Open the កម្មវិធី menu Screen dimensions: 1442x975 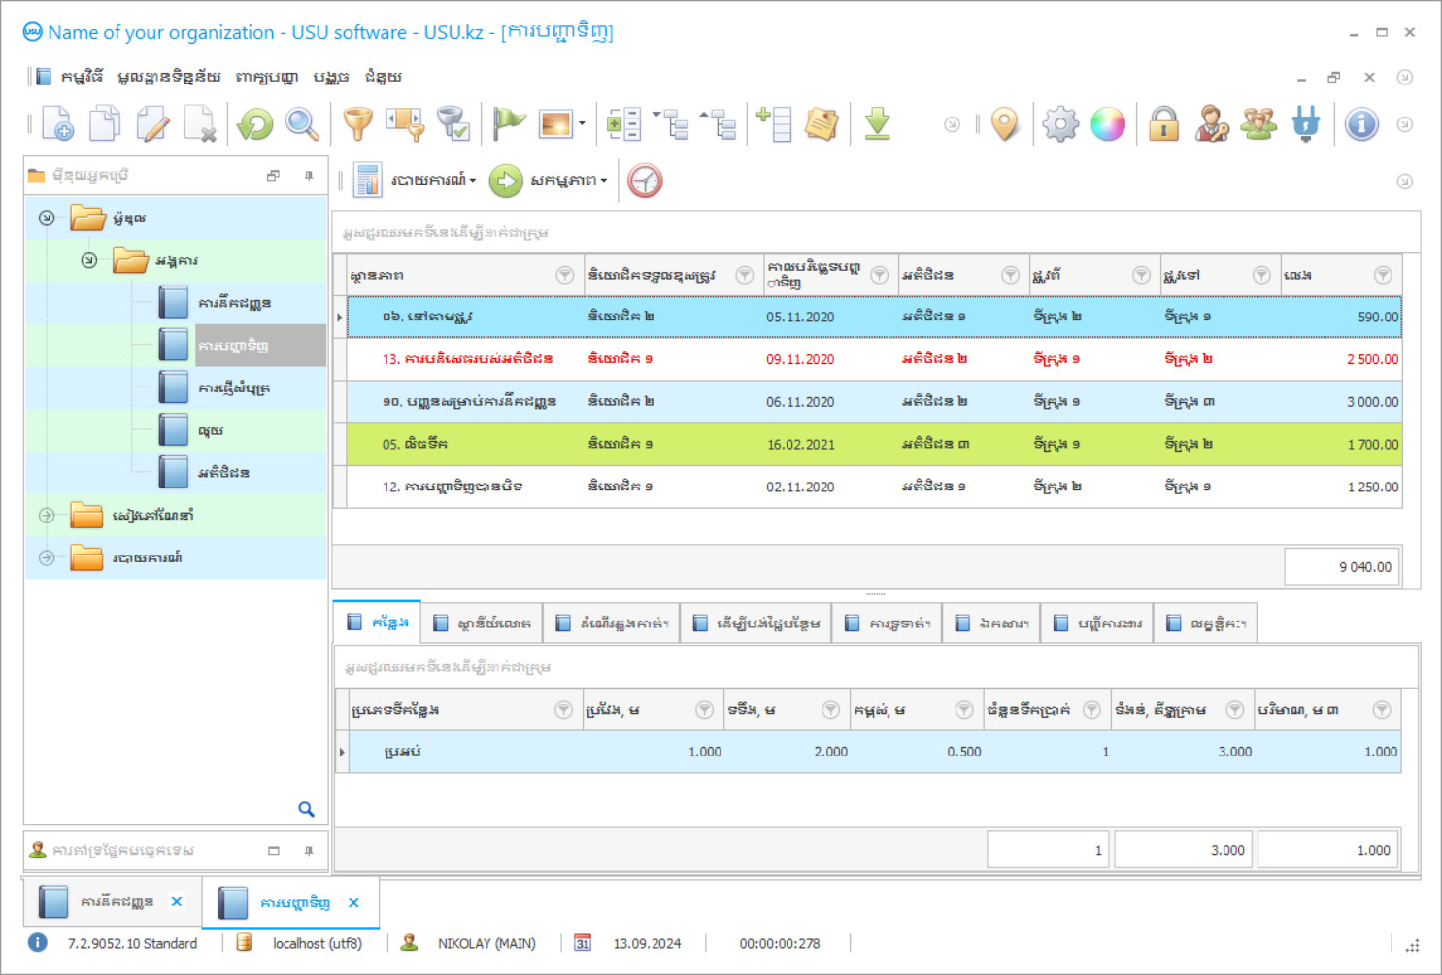tap(82, 77)
